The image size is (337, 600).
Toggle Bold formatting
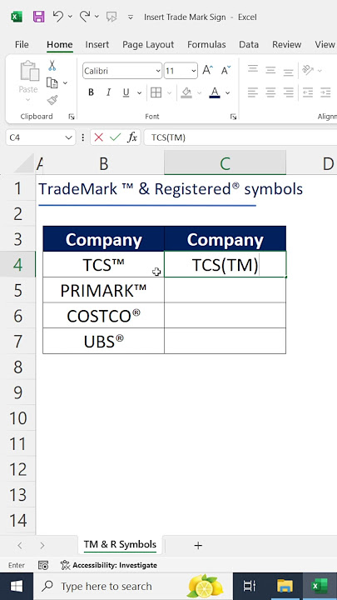[x=91, y=92]
